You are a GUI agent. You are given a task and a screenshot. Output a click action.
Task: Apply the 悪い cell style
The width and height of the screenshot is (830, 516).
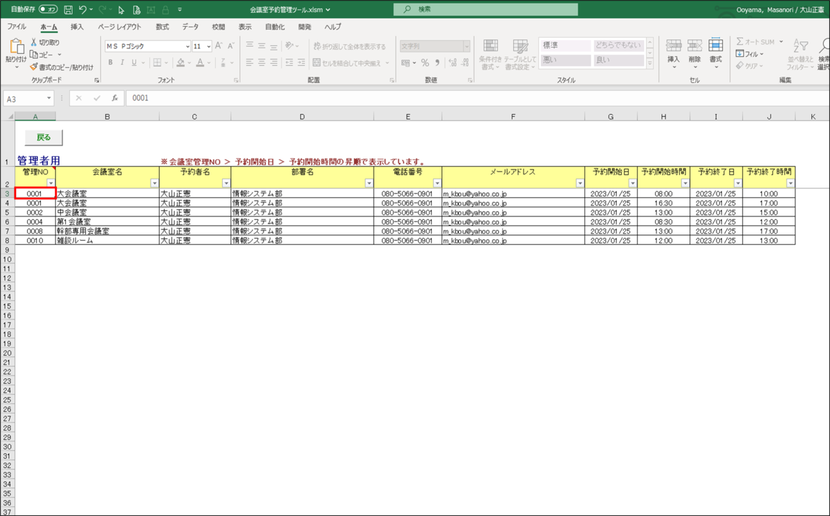[565, 60]
